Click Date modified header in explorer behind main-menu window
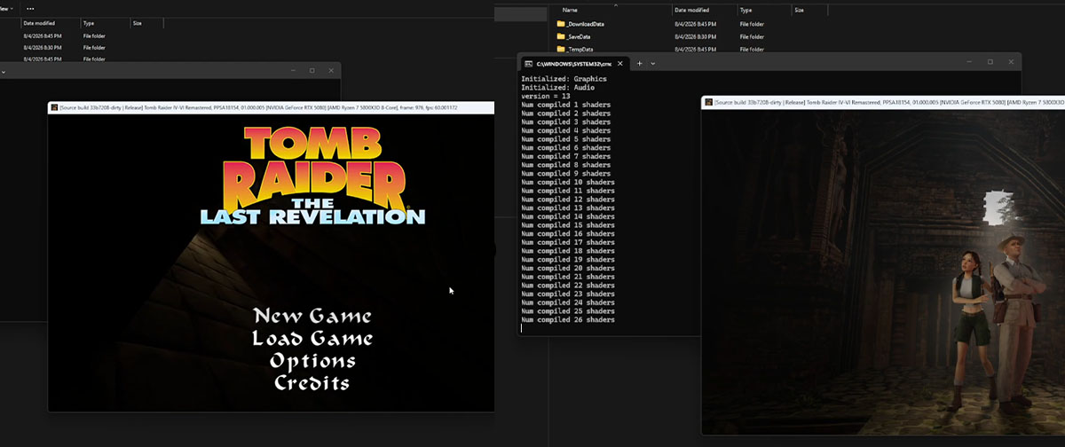 pos(38,23)
